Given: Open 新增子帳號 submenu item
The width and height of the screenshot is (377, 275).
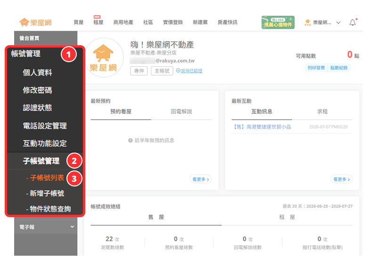Looking at the screenshot, I should pos(45,194).
